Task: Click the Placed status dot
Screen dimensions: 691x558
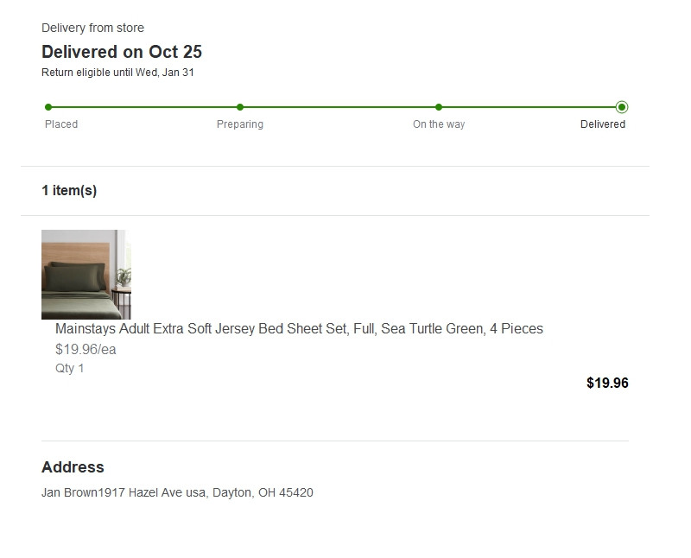Action: tap(48, 107)
